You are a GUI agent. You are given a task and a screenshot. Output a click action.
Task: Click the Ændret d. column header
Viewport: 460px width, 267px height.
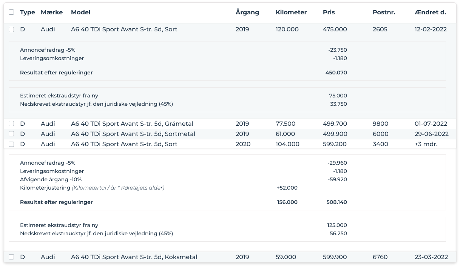tap(430, 12)
